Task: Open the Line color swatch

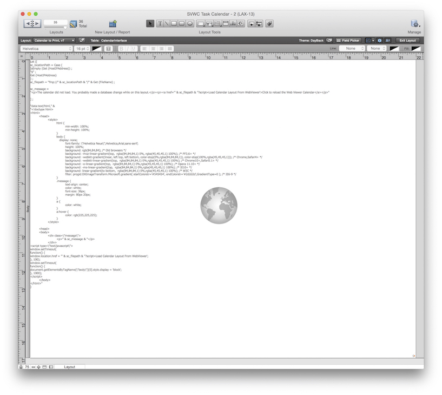Action: click(x=394, y=49)
